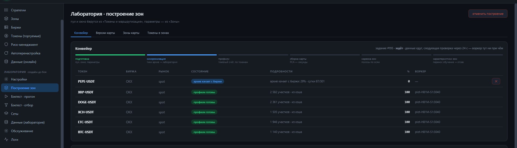
Task: Select the XRP-USDT token row
Action: [289, 92]
